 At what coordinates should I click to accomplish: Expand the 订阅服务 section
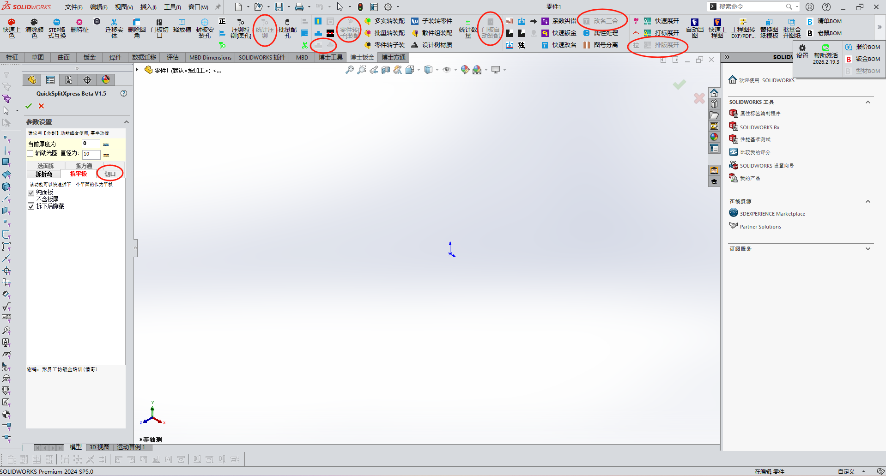click(868, 249)
